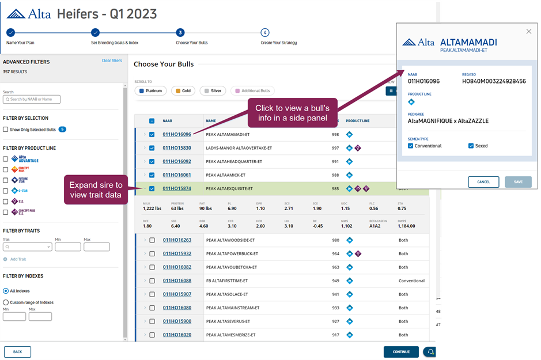Click purple product icon for LADYS-MANOR ALTAOVERTAKE-ET
This screenshot has width=541, height=360.
(358, 148)
